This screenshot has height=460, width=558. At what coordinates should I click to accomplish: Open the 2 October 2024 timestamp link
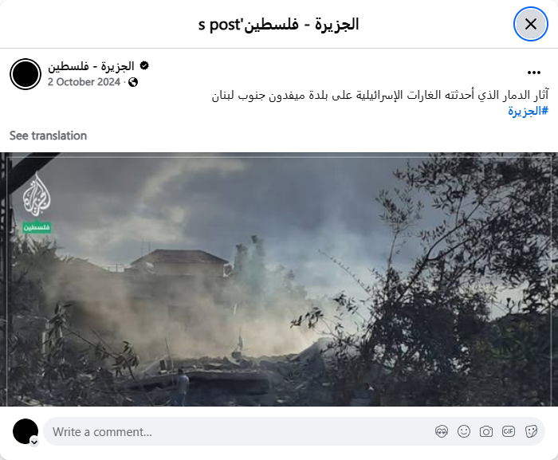point(84,82)
